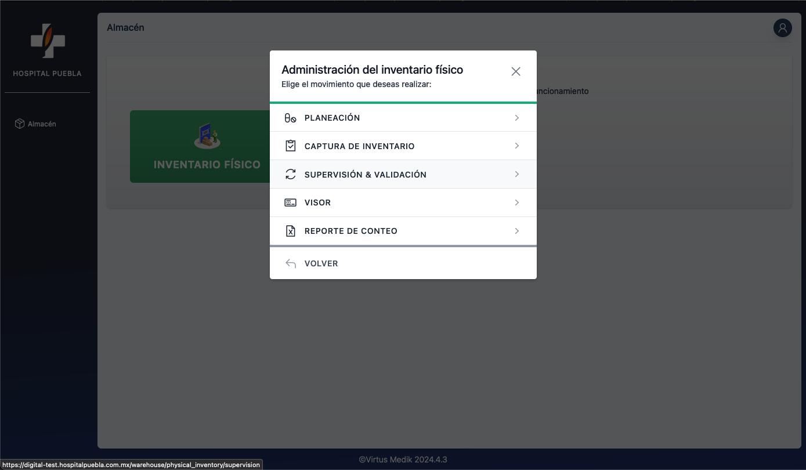Click the box icon next to Almacén in sidebar

point(19,124)
